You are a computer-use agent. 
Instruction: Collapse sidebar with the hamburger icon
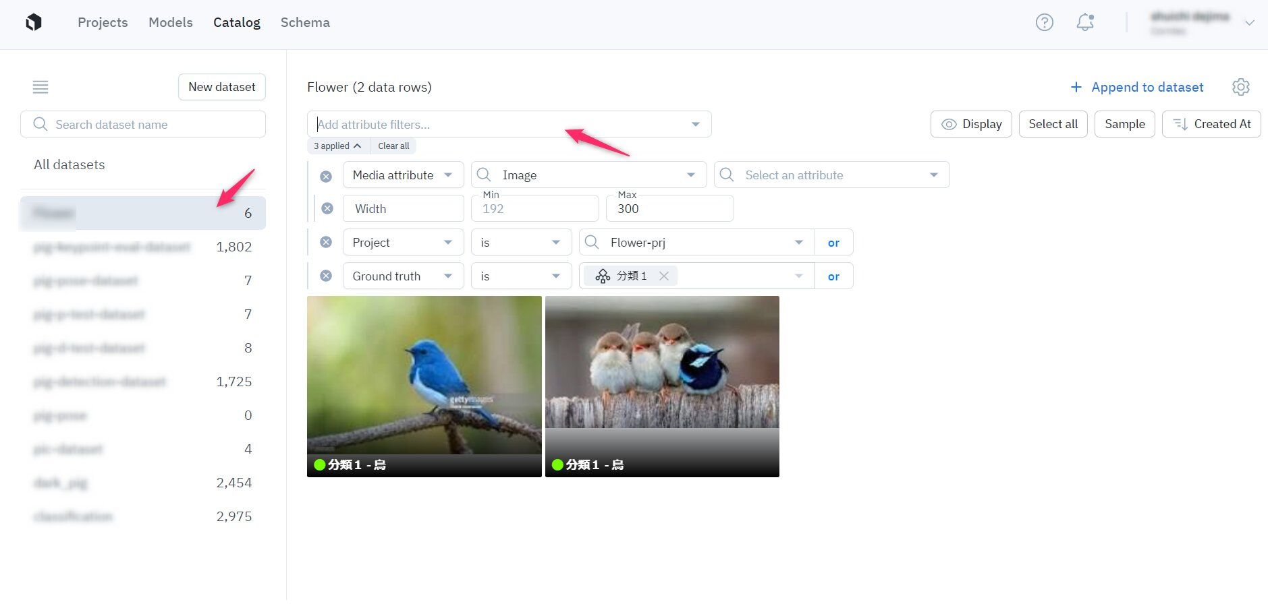pos(40,87)
